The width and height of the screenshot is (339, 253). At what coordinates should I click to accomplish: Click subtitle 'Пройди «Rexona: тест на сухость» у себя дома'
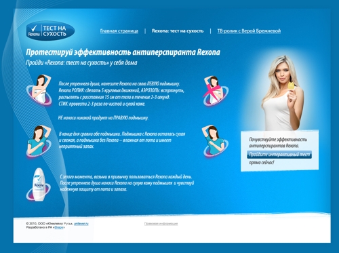click(x=81, y=62)
